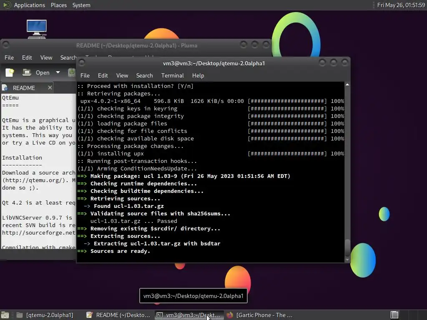Image resolution: width=427 pixels, height=320 pixels.
Task: Open Pluma's Search menu
Action: pos(68,57)
